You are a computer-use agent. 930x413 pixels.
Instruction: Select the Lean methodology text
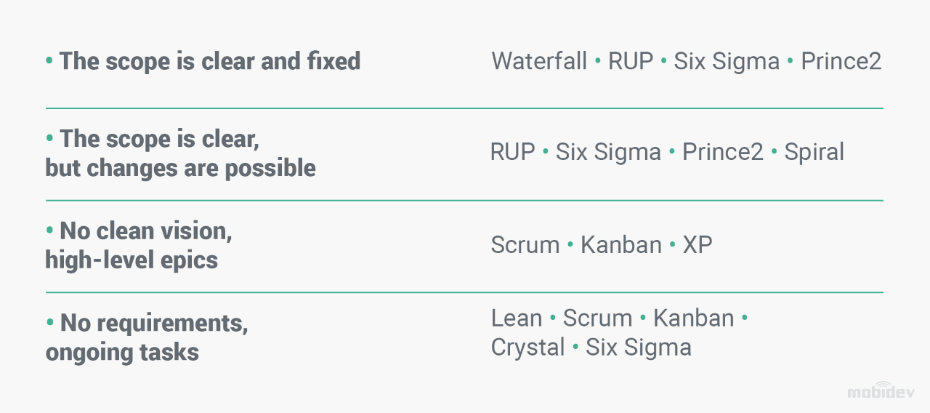click(517, 318)
